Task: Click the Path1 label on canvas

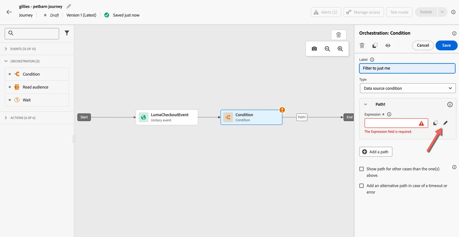Action: (302, 117)
